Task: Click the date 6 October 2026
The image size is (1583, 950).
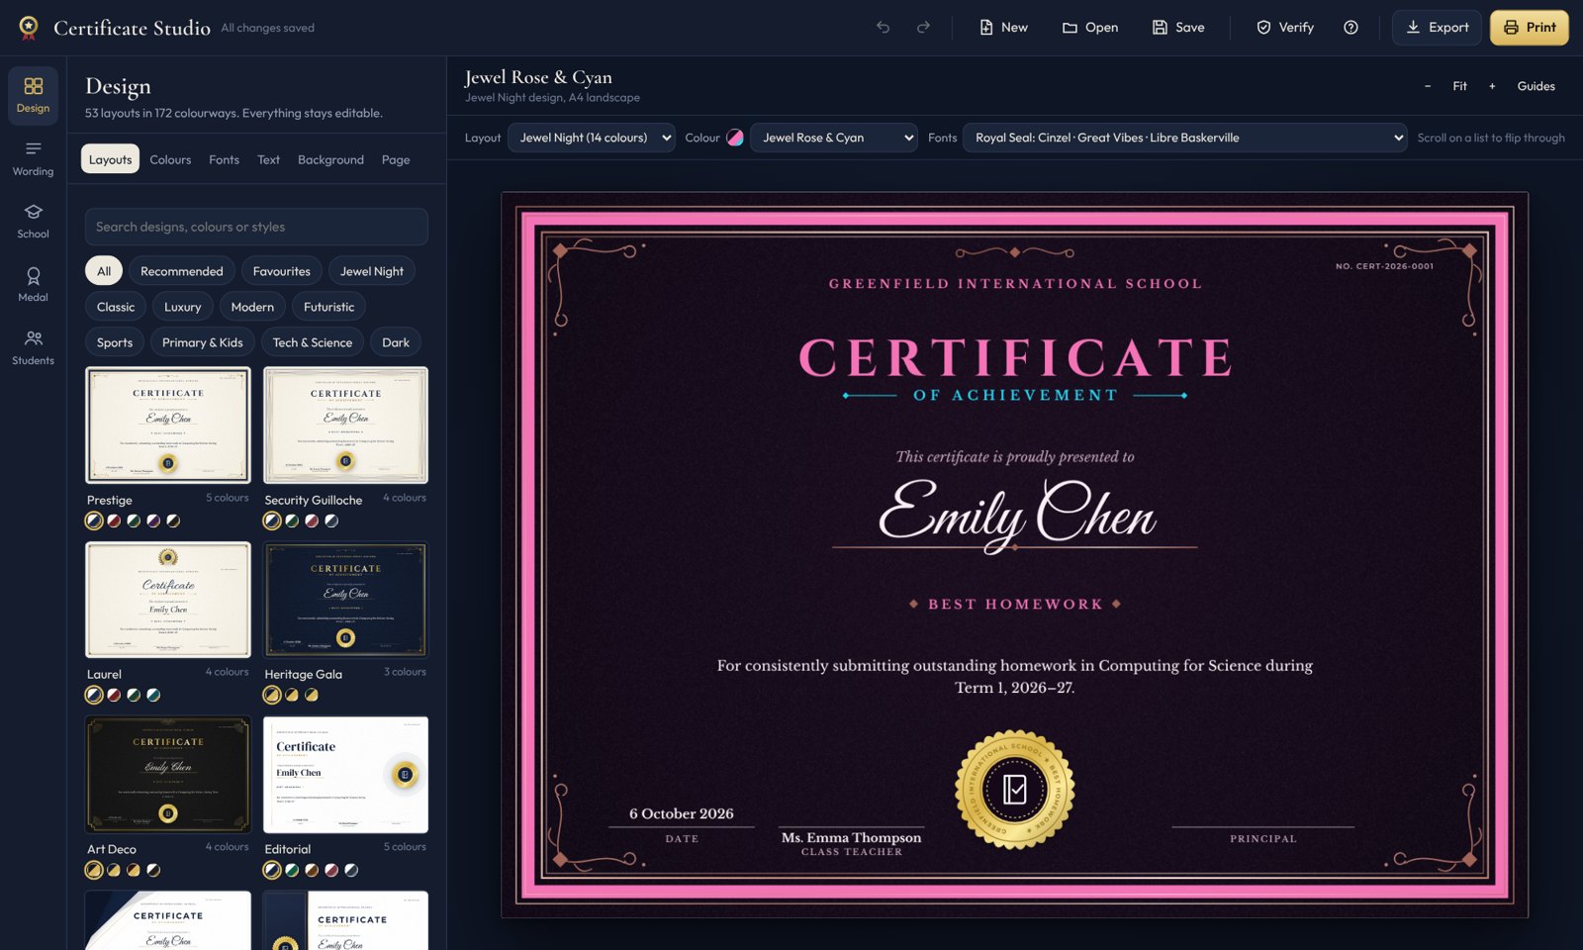Action: click(x=682, y=813)
